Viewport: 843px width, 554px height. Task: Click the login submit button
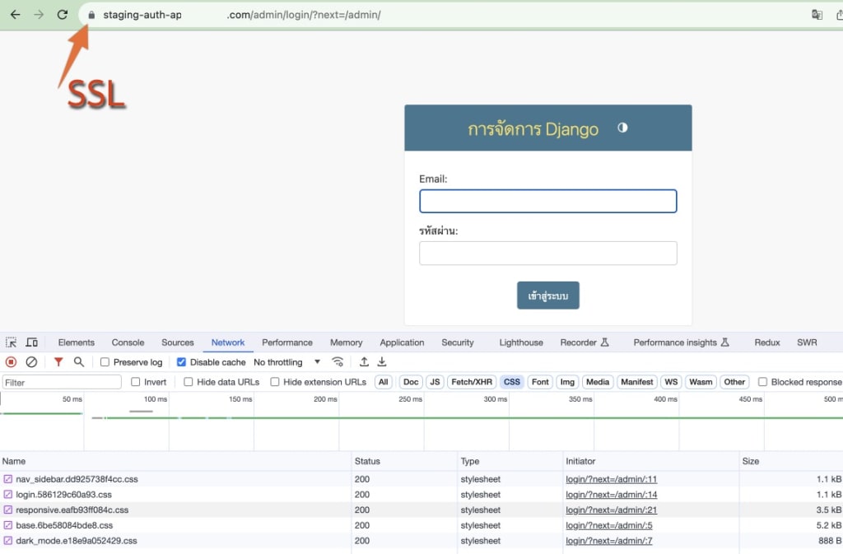547,296
